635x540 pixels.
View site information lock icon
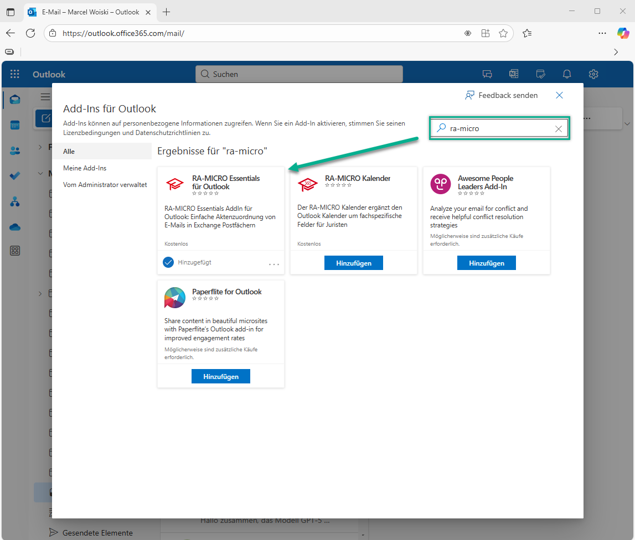(53, 33)
